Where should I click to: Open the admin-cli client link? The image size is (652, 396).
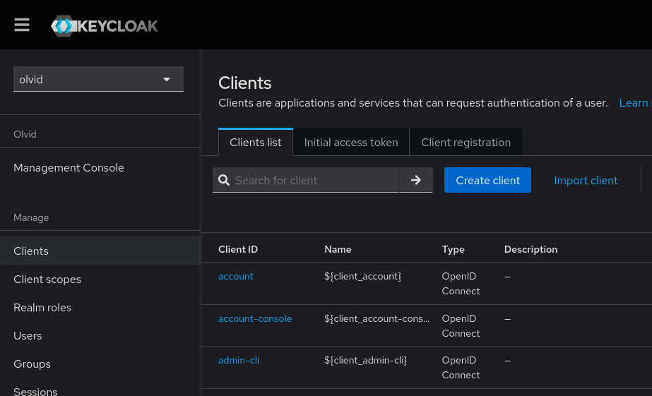239,360
